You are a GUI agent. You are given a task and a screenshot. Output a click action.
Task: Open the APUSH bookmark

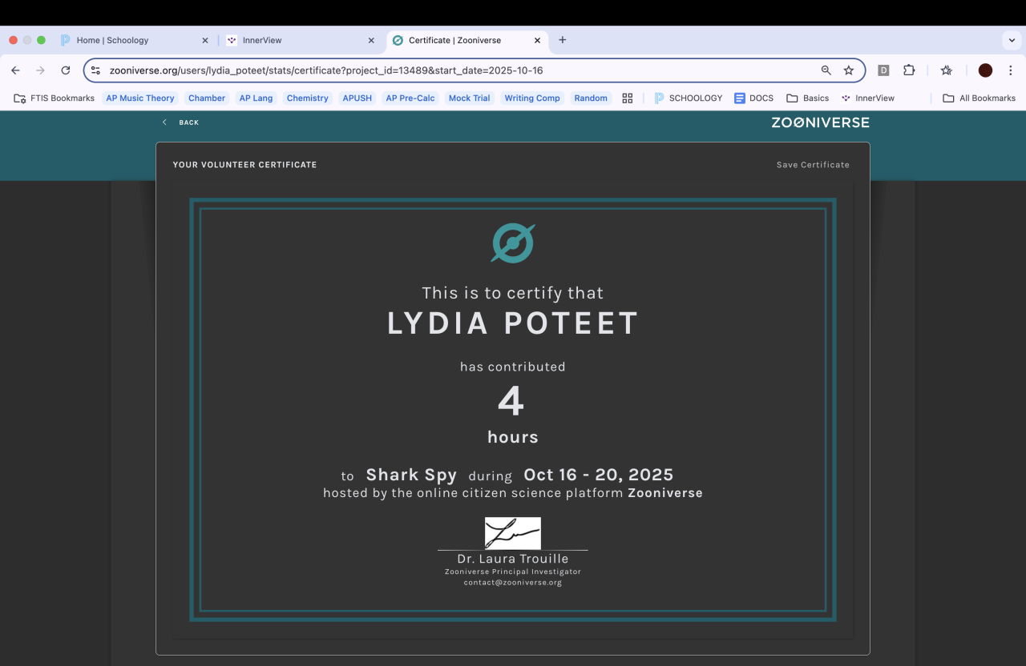point(357,98)
